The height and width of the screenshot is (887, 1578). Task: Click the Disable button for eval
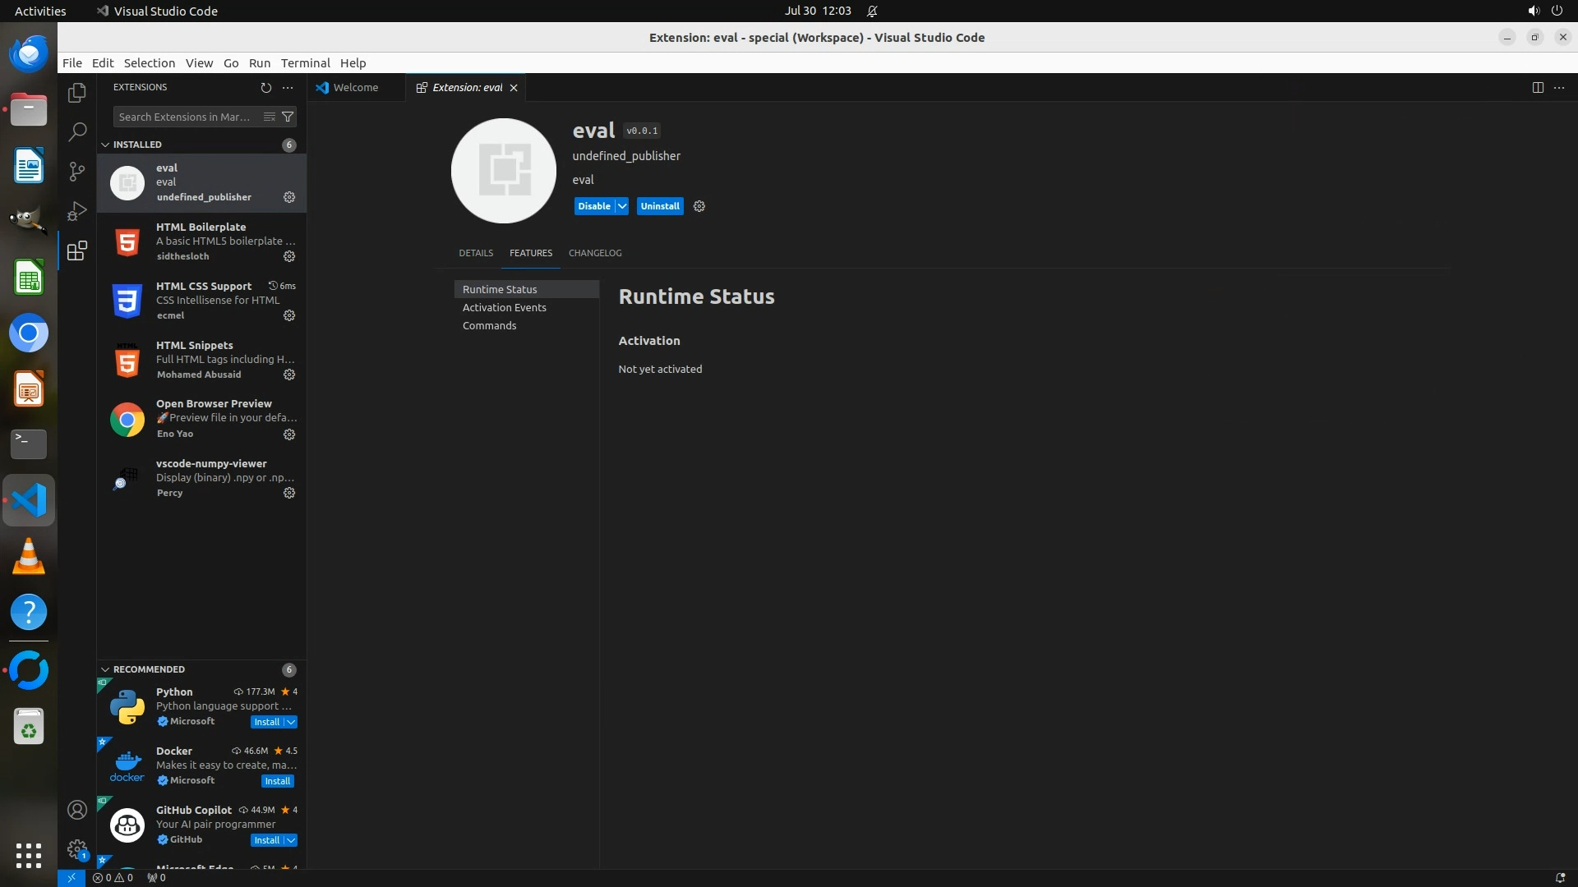click(x=593, y=206)
